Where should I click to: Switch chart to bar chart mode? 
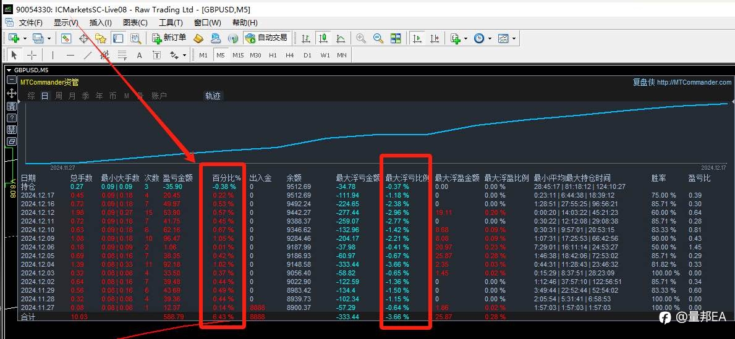coord(305,38)
